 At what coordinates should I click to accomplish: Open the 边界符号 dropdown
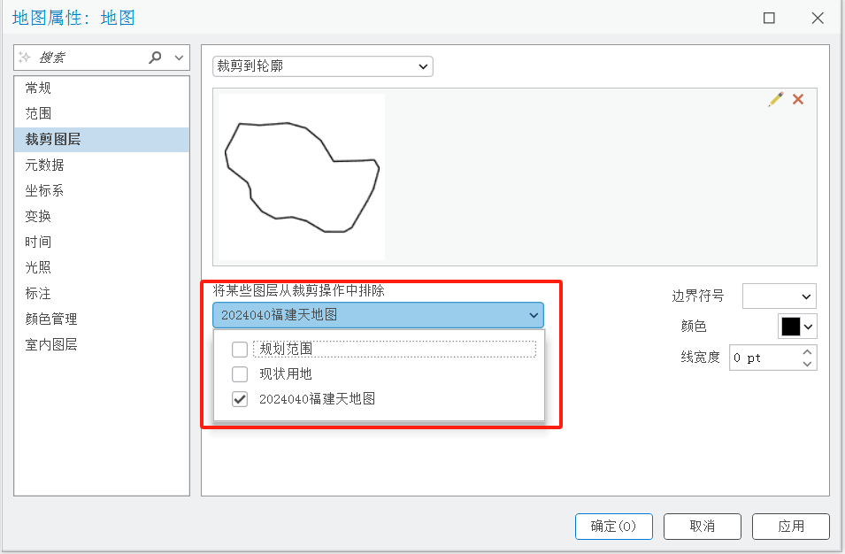(x=780, y=296)
